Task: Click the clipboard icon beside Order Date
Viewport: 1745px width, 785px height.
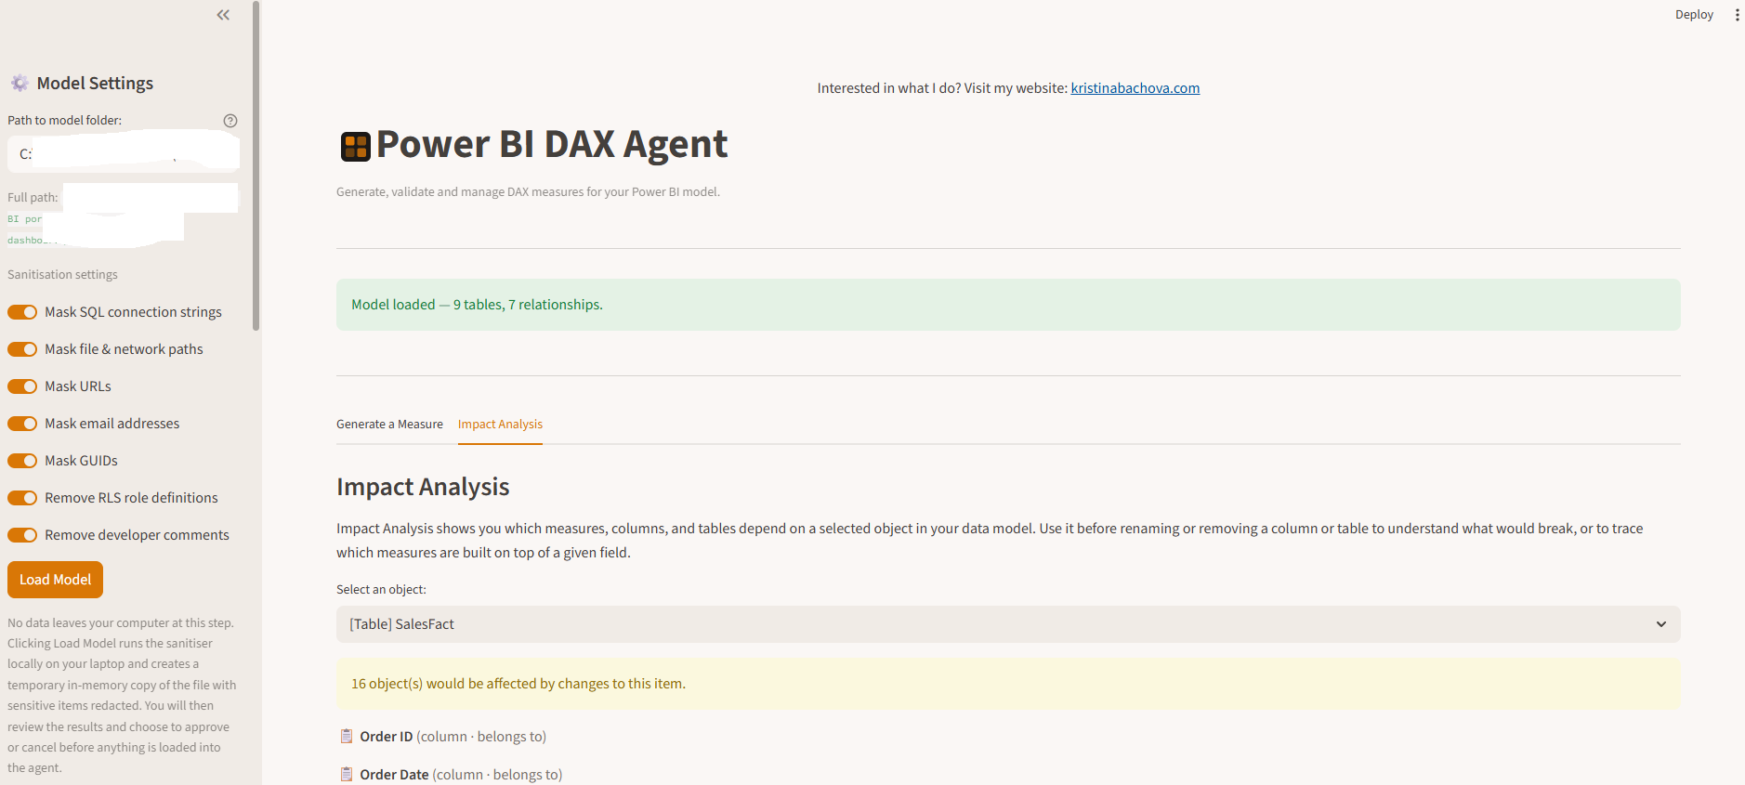Action: click(x=347, y=775)
